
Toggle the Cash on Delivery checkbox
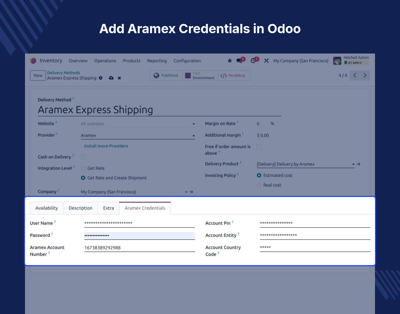tap(83, 157)
